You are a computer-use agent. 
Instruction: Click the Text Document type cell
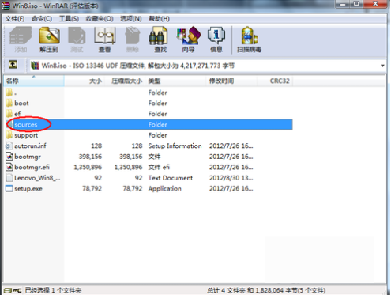click(171, 178)
